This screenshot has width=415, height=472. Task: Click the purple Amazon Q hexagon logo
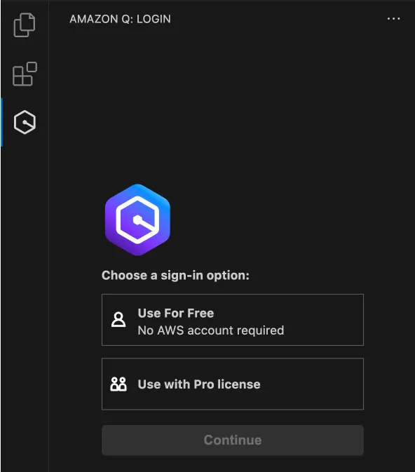(137, 220)
